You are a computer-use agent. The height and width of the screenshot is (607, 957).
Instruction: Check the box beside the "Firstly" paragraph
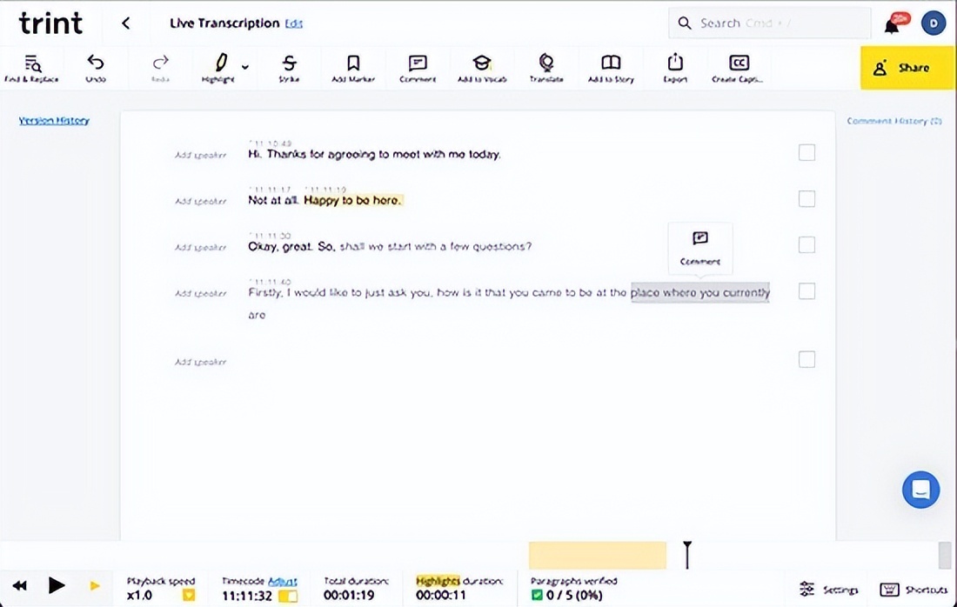click(806, 291)
